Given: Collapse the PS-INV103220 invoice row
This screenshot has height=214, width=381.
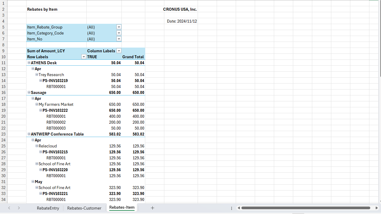Looking at the screenshot, I should pyautogui.click(x=41, y=170).
